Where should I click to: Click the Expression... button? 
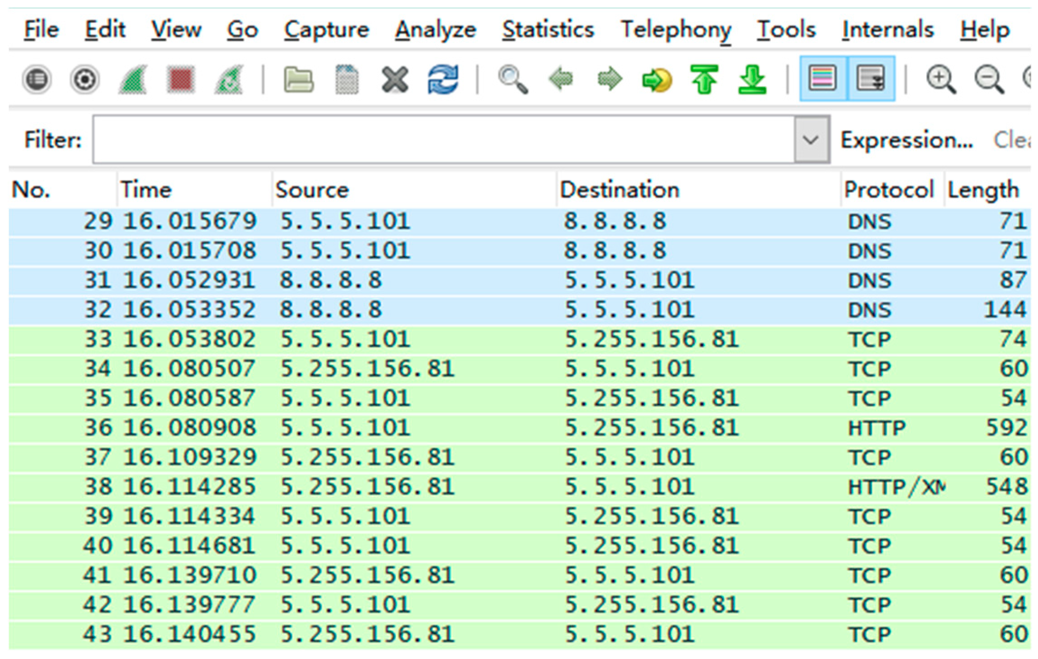click(906, 140)
